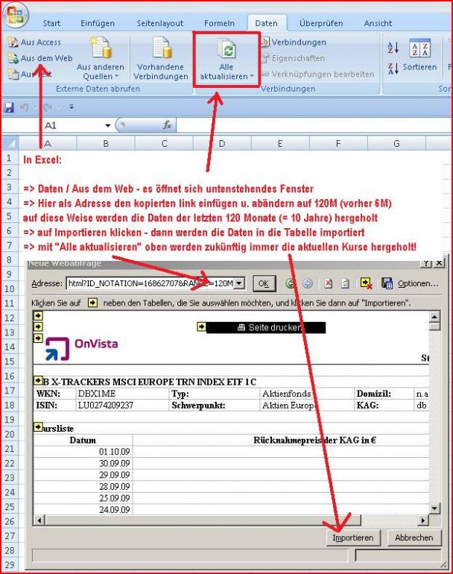Hide table selection icons toggle
Screen dimensions: 453x574
(x=367, y=284)
